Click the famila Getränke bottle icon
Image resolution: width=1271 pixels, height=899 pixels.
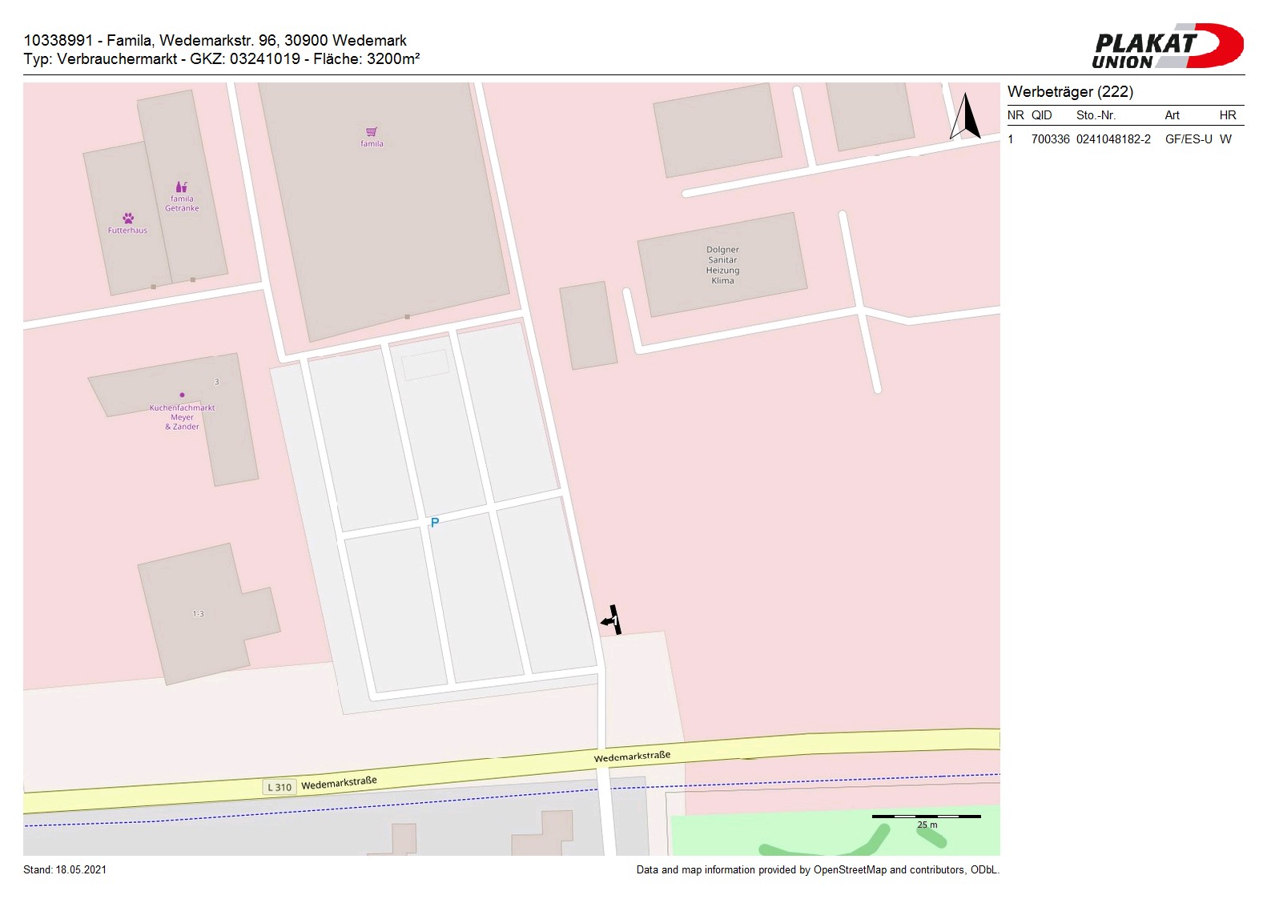[182, 187]
